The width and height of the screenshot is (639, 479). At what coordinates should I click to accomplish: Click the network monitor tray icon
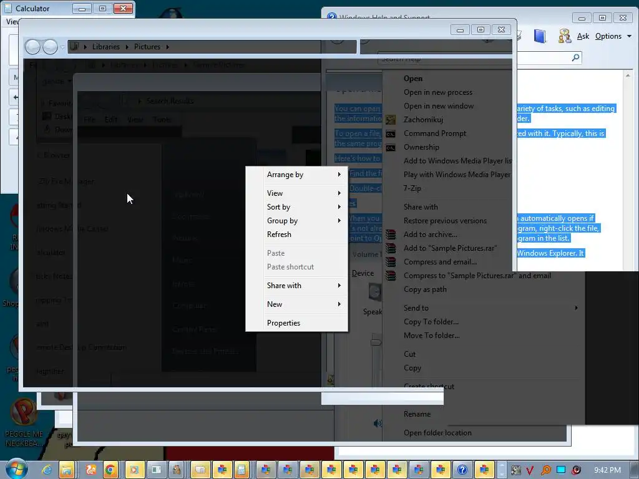tap(561, 470)
